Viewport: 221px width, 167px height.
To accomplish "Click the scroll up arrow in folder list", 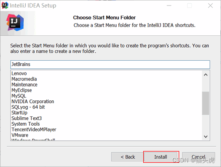I will [x=206, y=75].
